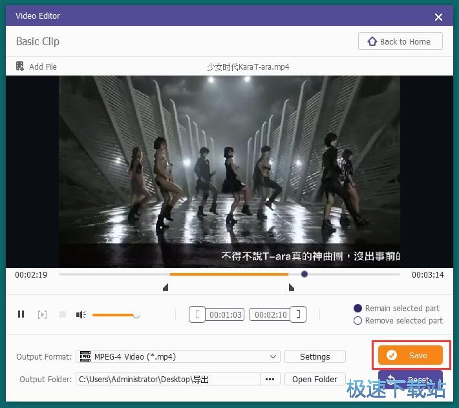
Task: Edit the start time field 00:01:03
Action: (x=225, y=314)
